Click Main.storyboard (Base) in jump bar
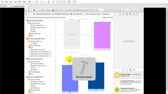The height and width of the screenshot is (94, 168). (x=93, y=14)
